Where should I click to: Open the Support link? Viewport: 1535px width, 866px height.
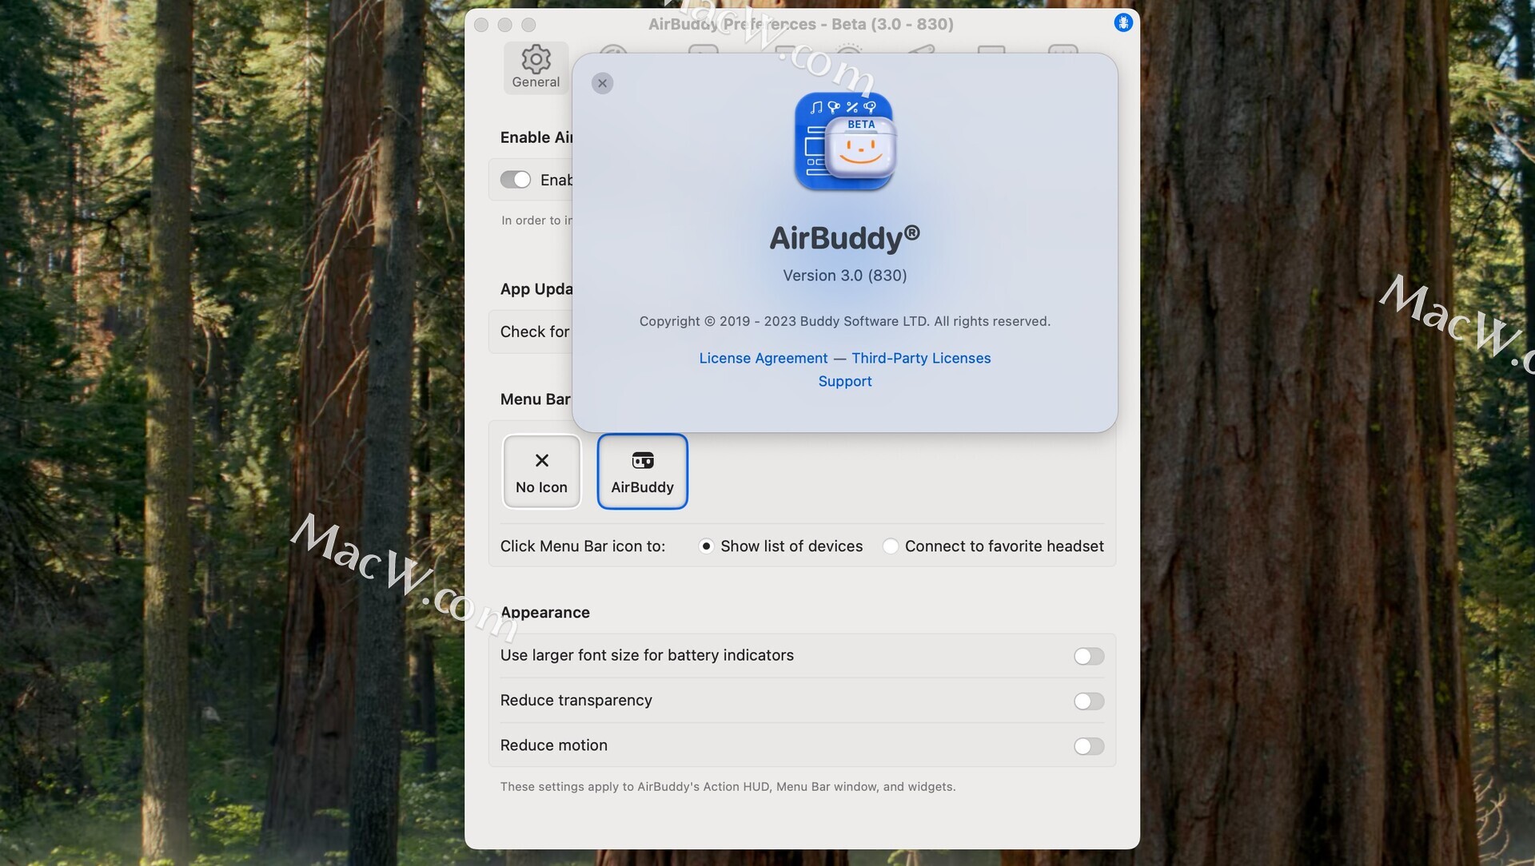pyautogui.click(x=844, y=381)
